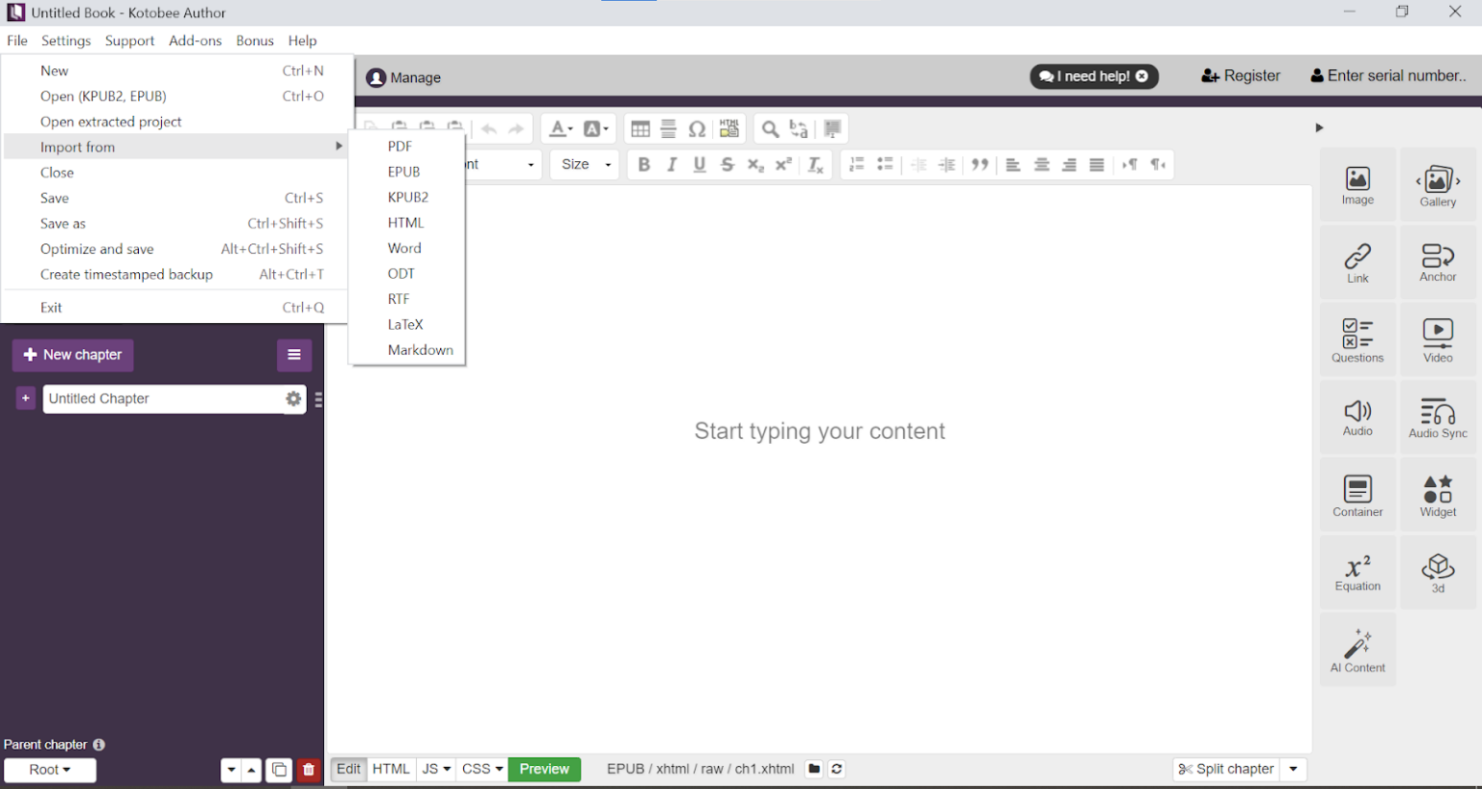Click the Untitled Chapter name field
The height and width of the screenshot is (789, 1482).
[162, 398]
